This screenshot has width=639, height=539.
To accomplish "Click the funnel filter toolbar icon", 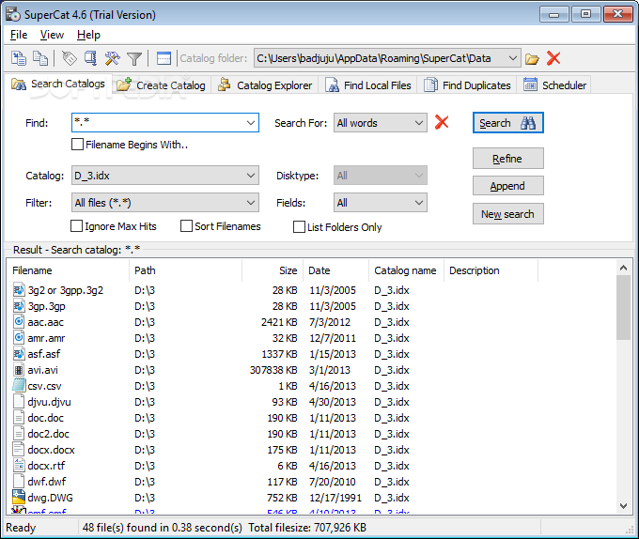I will pyautogui.click(x=134, y=59).
